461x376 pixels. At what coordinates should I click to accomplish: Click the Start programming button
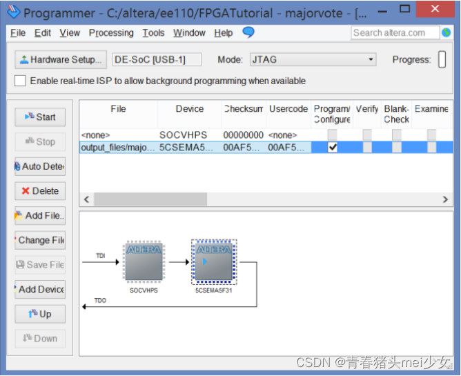40,117
